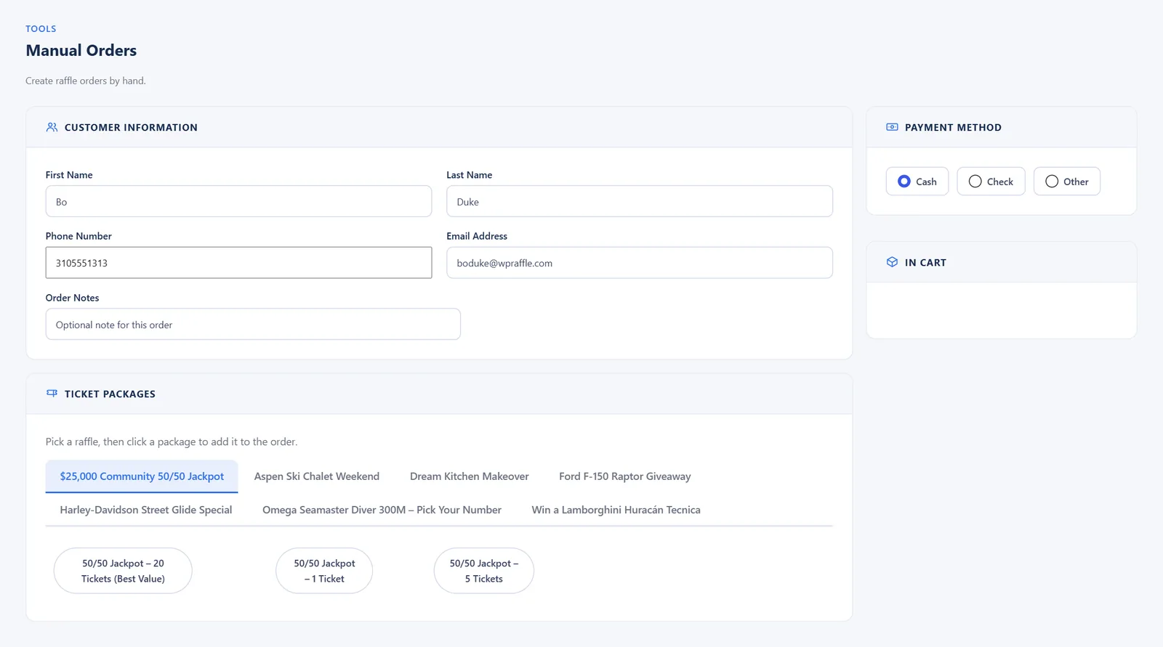Screen dimensions: 1163x647
Task: Select the Other payment option
Action: 1066,182
